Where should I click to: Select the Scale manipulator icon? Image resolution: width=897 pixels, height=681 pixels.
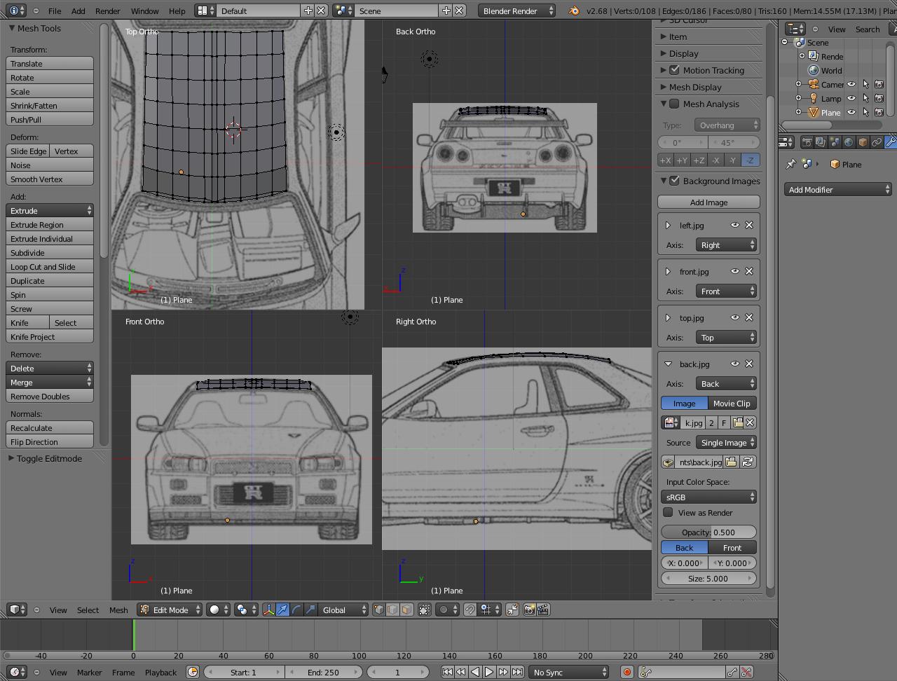point(310,610)
